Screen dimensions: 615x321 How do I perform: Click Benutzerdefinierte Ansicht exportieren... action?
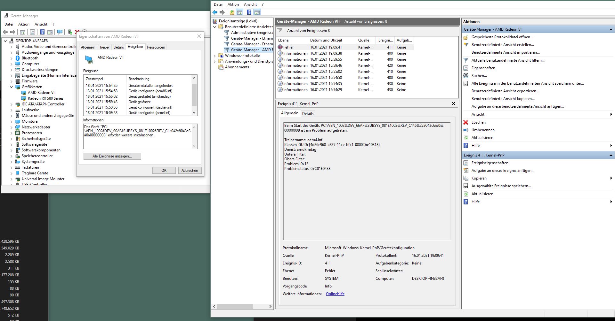click(x=505, y=91)
